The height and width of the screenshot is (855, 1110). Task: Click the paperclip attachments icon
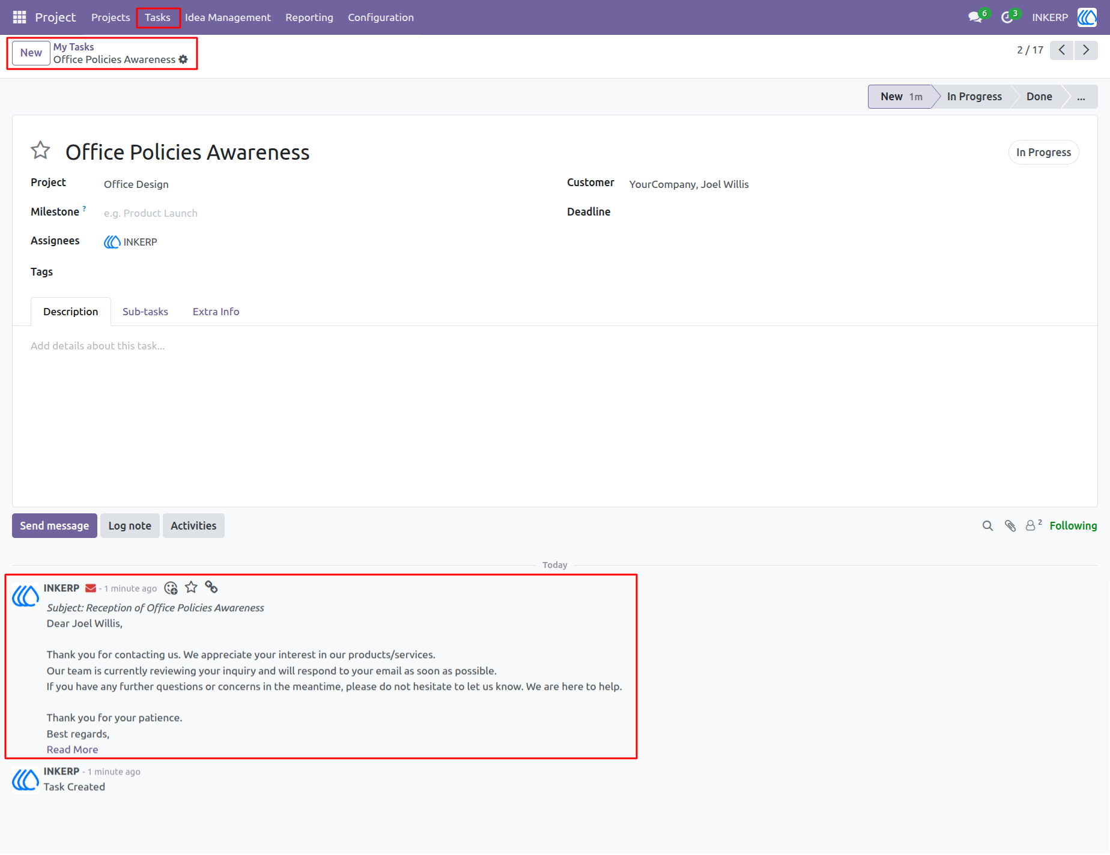point(1010,526)
